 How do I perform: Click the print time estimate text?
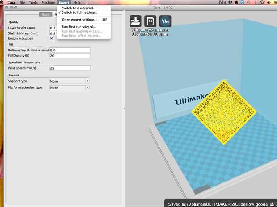(150, 30)
